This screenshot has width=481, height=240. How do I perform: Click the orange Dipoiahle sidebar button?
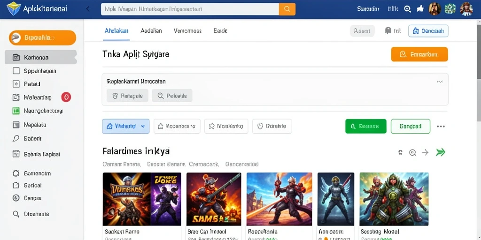point(42,37)
